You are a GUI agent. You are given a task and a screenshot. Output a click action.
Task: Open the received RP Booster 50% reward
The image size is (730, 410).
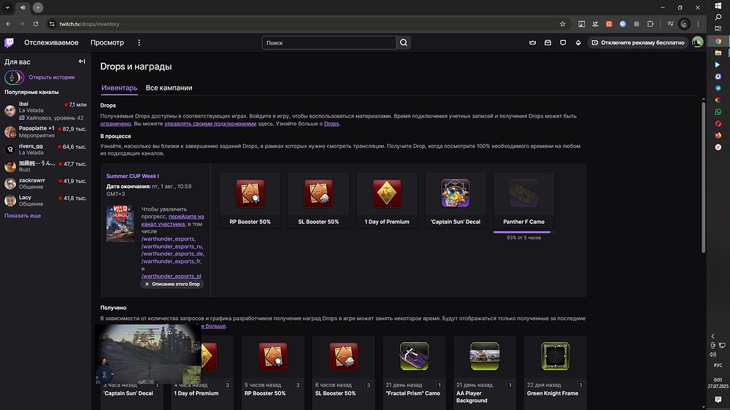pyautogui.click(x=272, y=356)
